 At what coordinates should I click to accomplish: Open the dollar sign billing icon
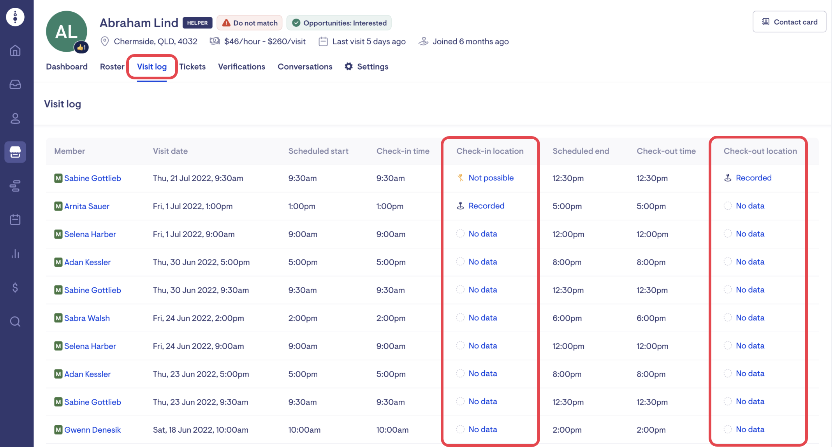15,287
